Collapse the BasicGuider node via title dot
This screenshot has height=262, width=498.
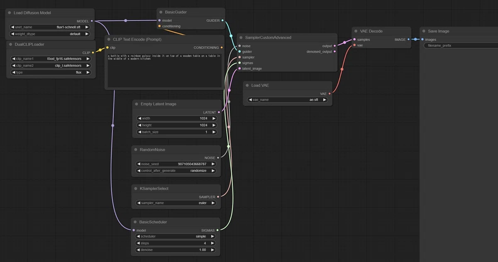click(161, 12)
